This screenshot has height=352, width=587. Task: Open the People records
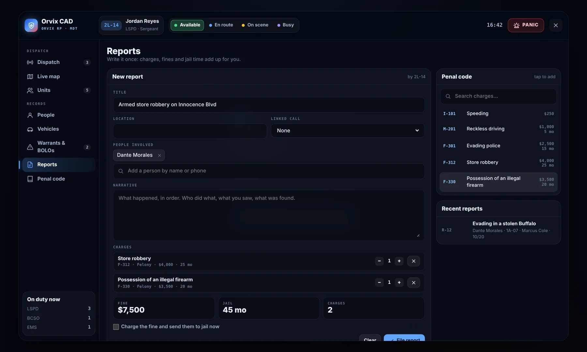coord(59,115)
